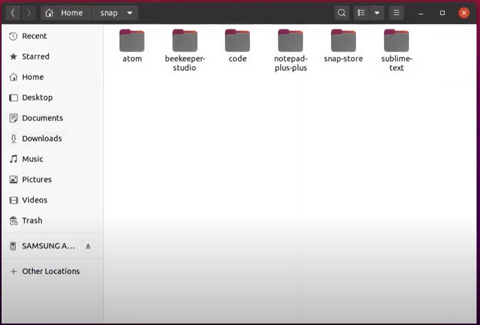The image size is (480, 325).
Task: Click the code folder name label
Action: coord(237,59)
